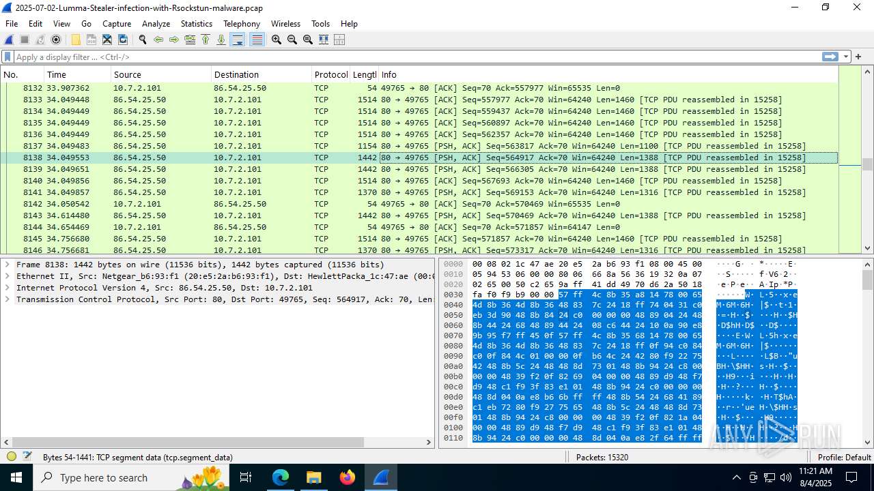Select packet number 8144 row

[x=419, y=227]
